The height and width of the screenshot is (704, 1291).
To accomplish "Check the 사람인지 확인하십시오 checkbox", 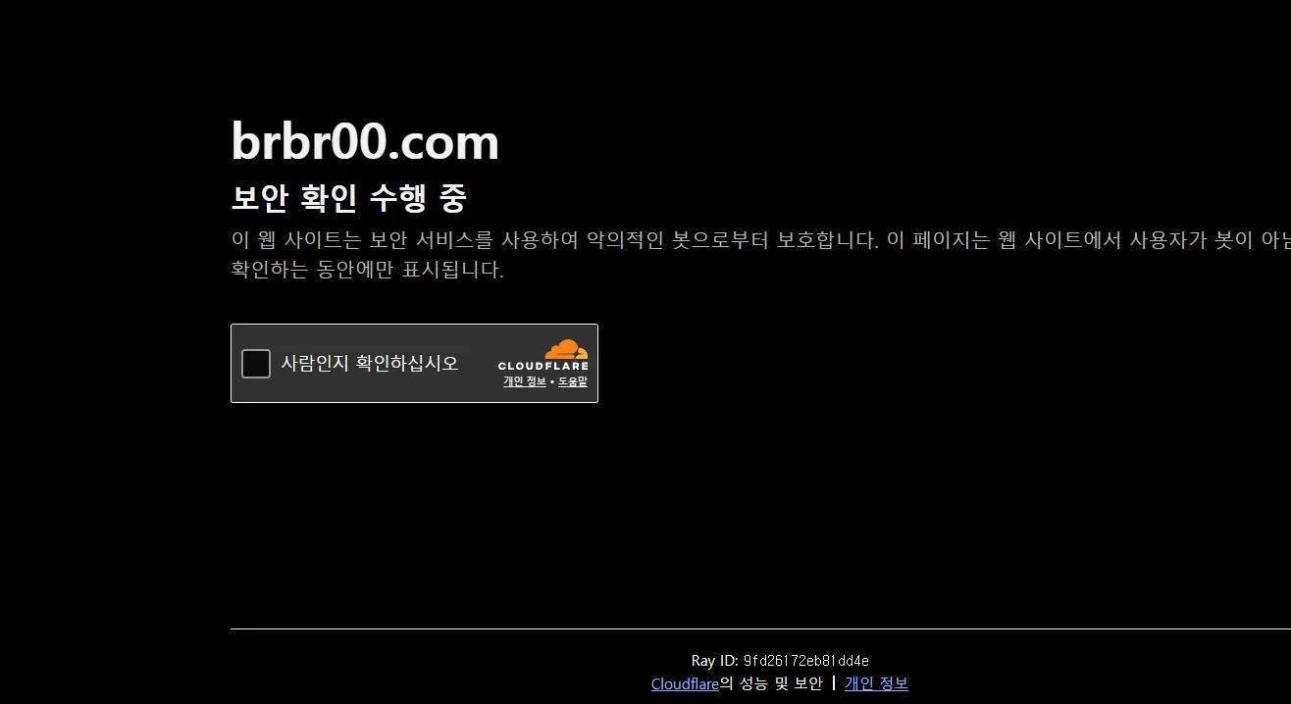I will point(256,364).
